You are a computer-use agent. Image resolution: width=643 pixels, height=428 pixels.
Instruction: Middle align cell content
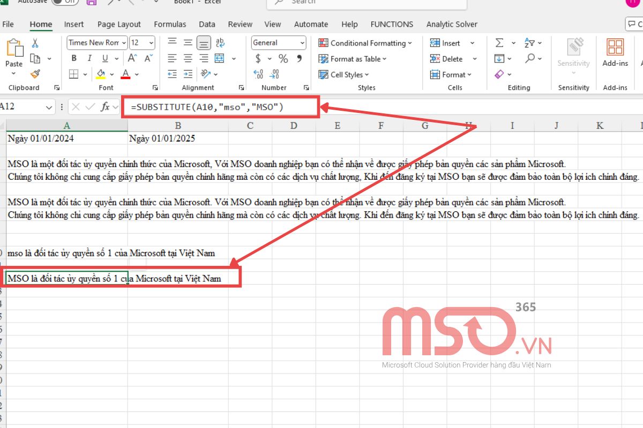click(188, 43)
